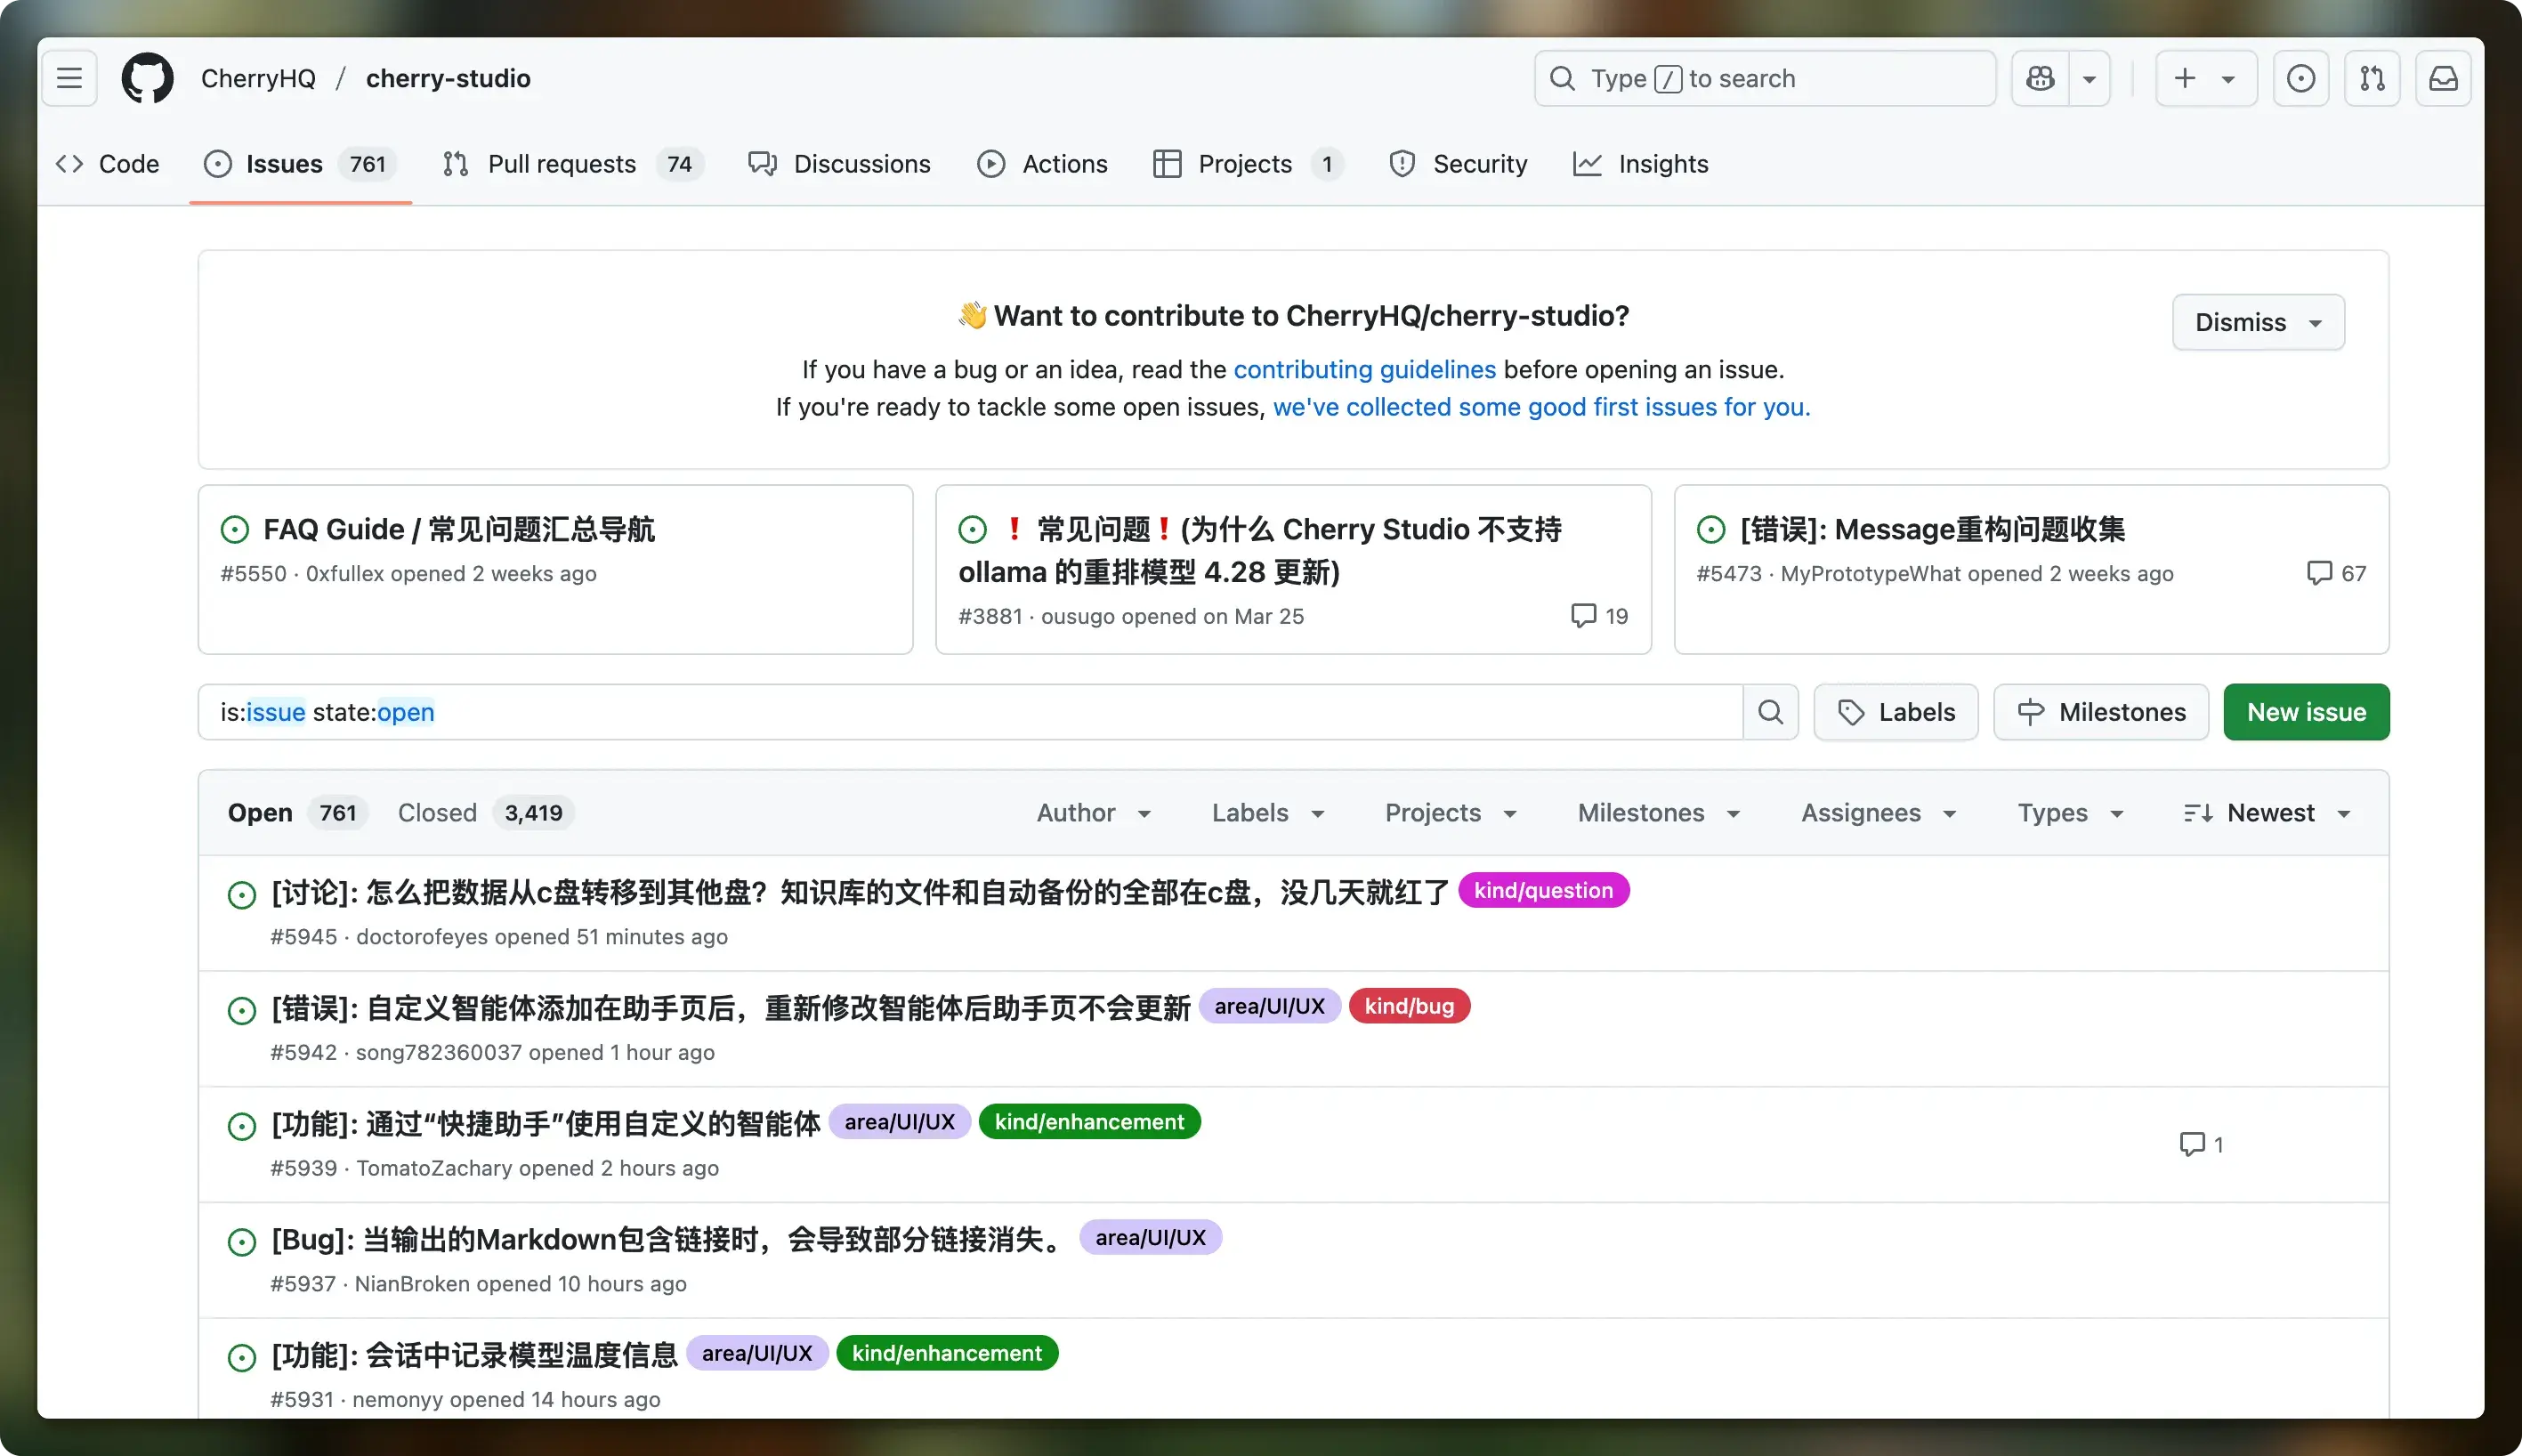Click inside the issue search input field

[x=900, y=711]
